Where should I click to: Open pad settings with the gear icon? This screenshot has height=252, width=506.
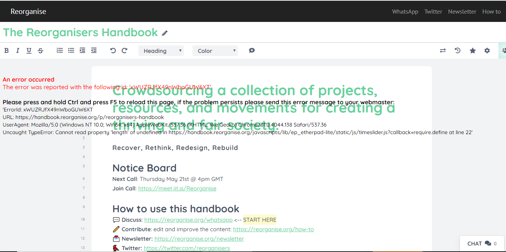487,50
